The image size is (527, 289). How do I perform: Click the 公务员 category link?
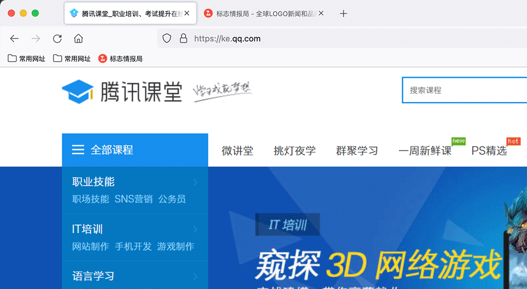pos(172,199)
